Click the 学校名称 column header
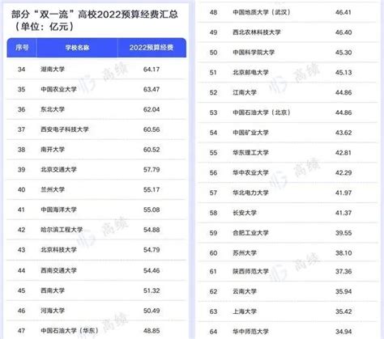384x339 pixels. (77, 48)
